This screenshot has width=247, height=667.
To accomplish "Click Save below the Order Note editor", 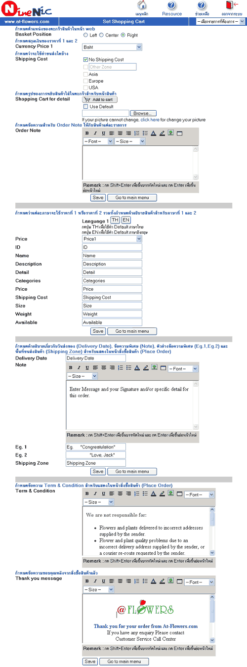I will (x=98, y=197).
